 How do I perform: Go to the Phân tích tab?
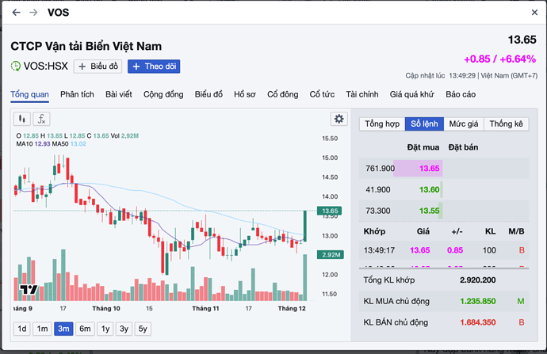tap(77, 94)
